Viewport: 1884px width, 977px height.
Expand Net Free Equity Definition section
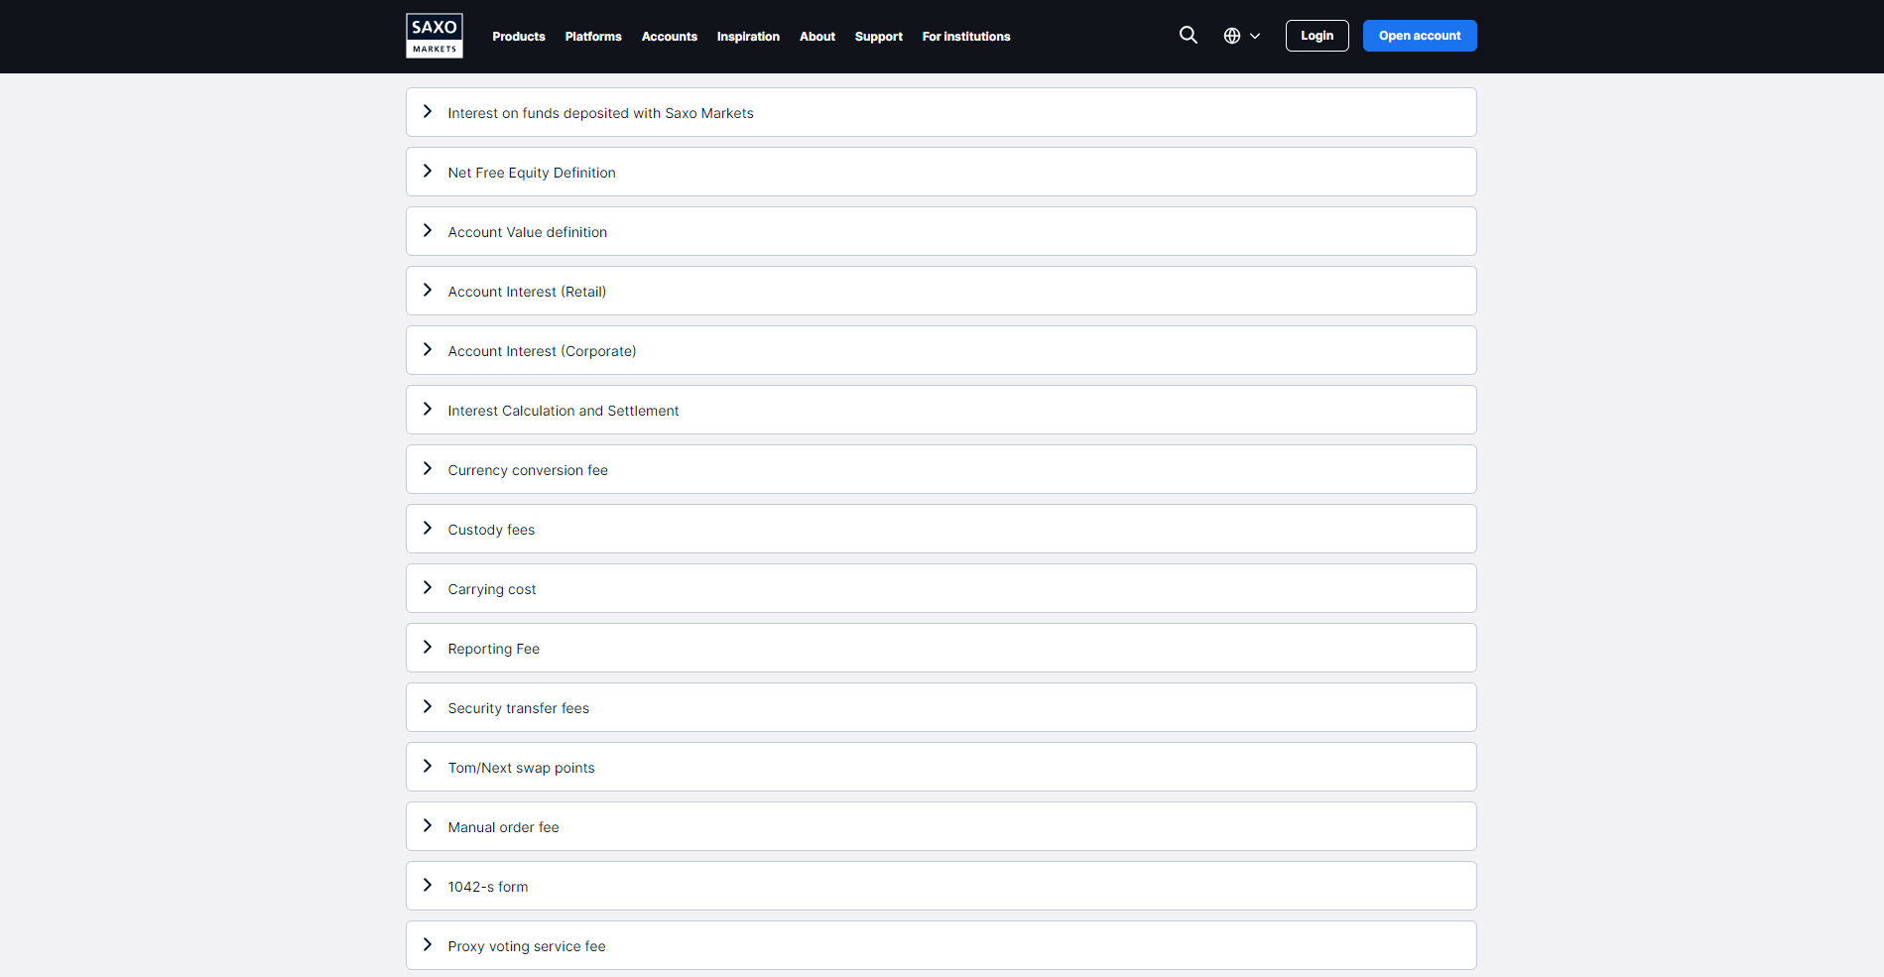click(x=941, y=172)
